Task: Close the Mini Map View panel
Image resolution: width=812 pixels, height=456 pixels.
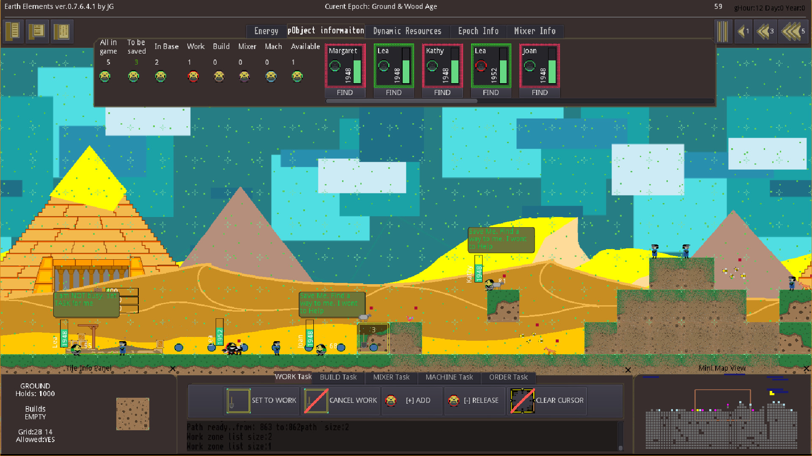Action: point(806,369)
